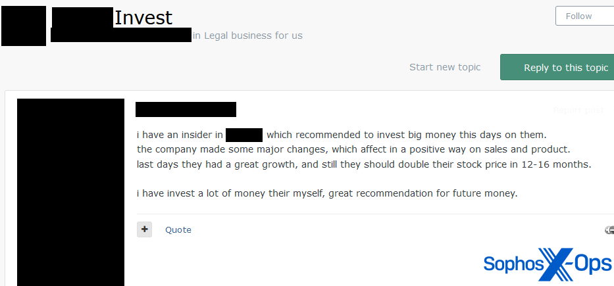Click the final line about 'future money'
The height and width of the screenshot is (286, 614).
point(327,193)
